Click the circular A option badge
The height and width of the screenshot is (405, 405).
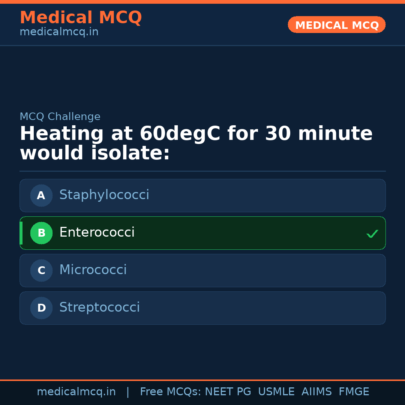point(41,195)
